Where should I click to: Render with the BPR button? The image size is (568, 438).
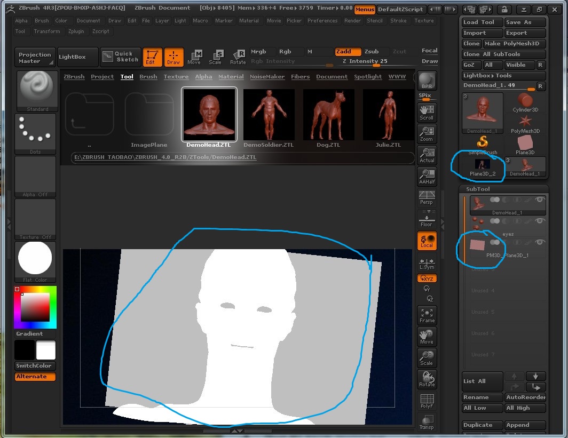point(427,81)
